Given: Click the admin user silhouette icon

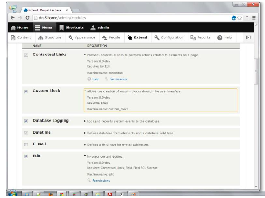Looking at the screenshot, I should pyautogui.click(x=93, y=27).
